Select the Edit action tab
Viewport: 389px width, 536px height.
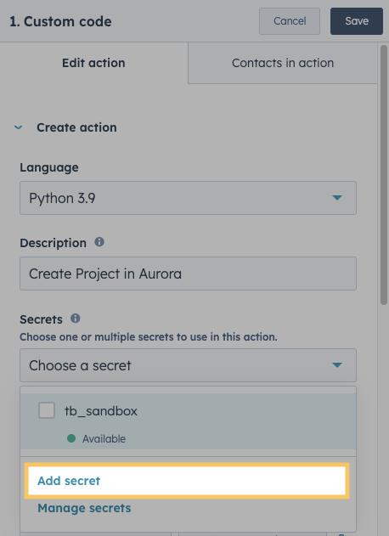click(x=93, y=63)
